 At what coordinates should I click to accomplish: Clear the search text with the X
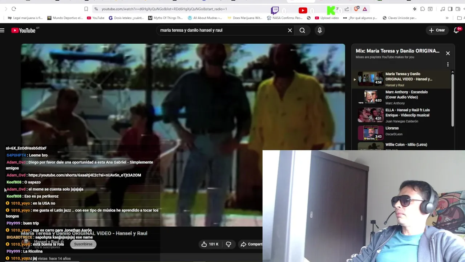290,30
